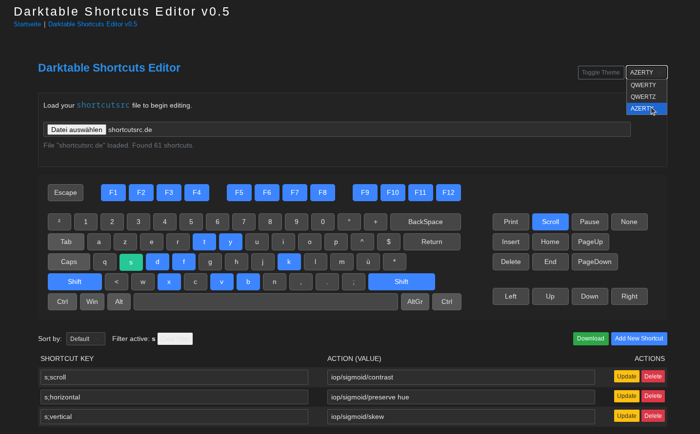Screen dimensions: 700x434
Task: Click Datei auswählen file chooser
Action: click(x=77, y=130)
